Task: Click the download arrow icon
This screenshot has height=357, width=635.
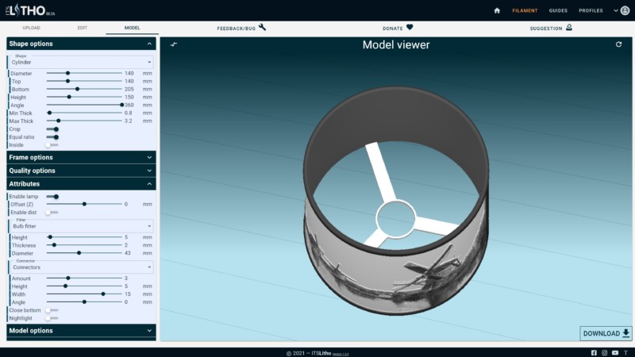Action: click(625, 333)
